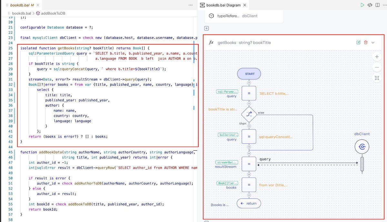Select the if-condition diamond node
The height and width of the screenshot is (222, 387).
point(249,114)
